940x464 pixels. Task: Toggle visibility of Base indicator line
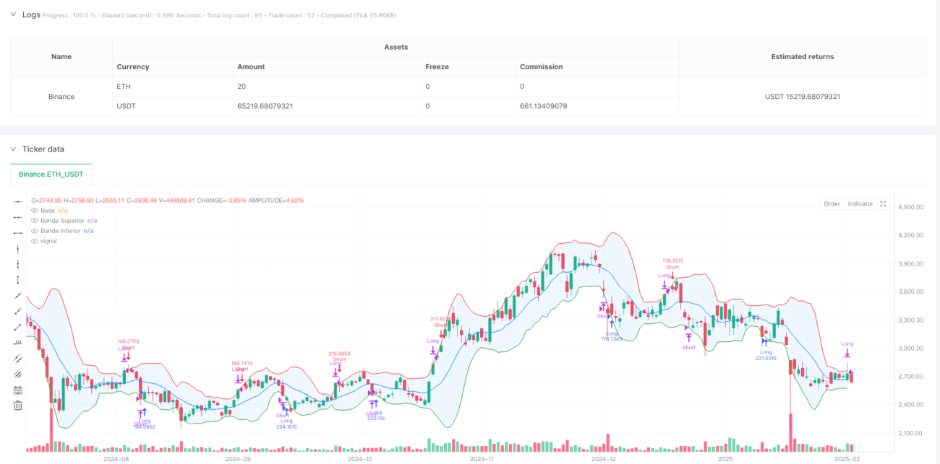pyautogui.click(x=34, y=210)
